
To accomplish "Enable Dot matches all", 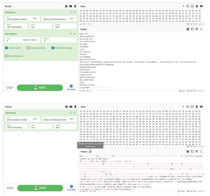I will click(x=7, y=56).
